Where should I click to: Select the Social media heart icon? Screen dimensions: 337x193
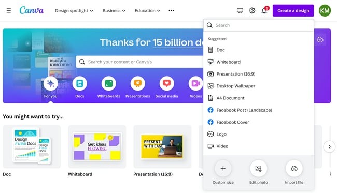[167, 83]
